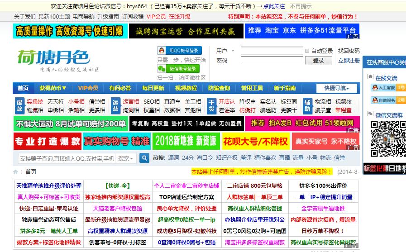The image size is (406, 252).
Task: Open the 有问必答 nav item
Action: (x=120, y=88)
